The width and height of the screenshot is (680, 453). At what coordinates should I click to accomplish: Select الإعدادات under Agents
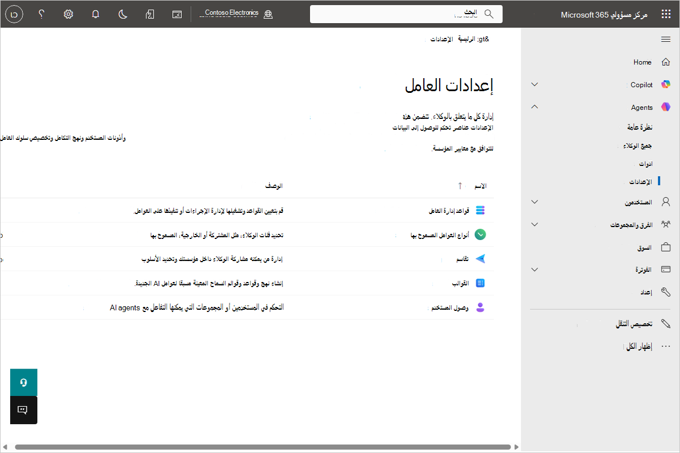pos(641,182)
